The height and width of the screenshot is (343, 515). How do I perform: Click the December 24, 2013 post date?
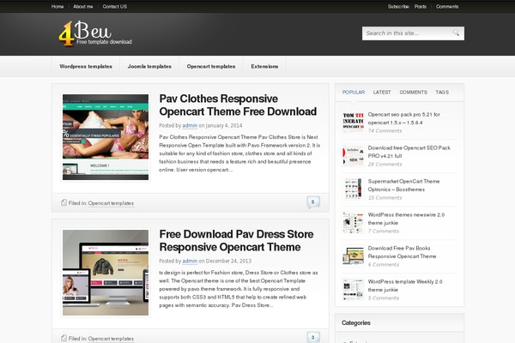[228, 261]
